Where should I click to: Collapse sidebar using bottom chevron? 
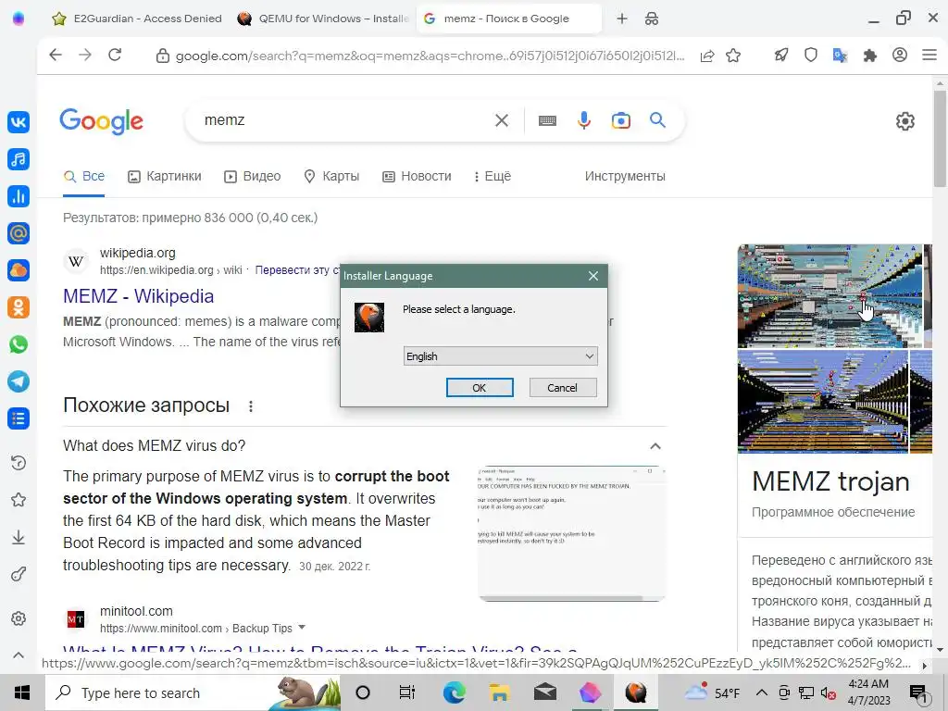(x=19, y=655)
